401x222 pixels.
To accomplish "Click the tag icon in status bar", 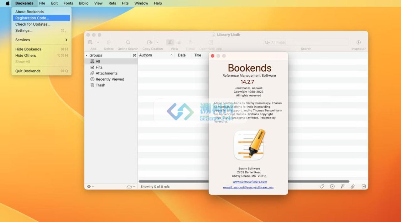I will coord(322,186).
